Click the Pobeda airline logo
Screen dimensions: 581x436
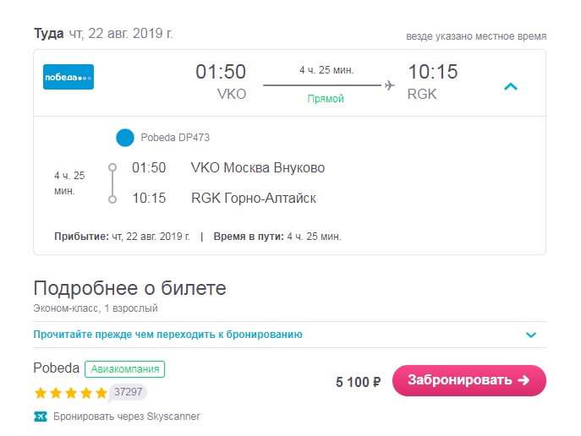tap(69, 77)
